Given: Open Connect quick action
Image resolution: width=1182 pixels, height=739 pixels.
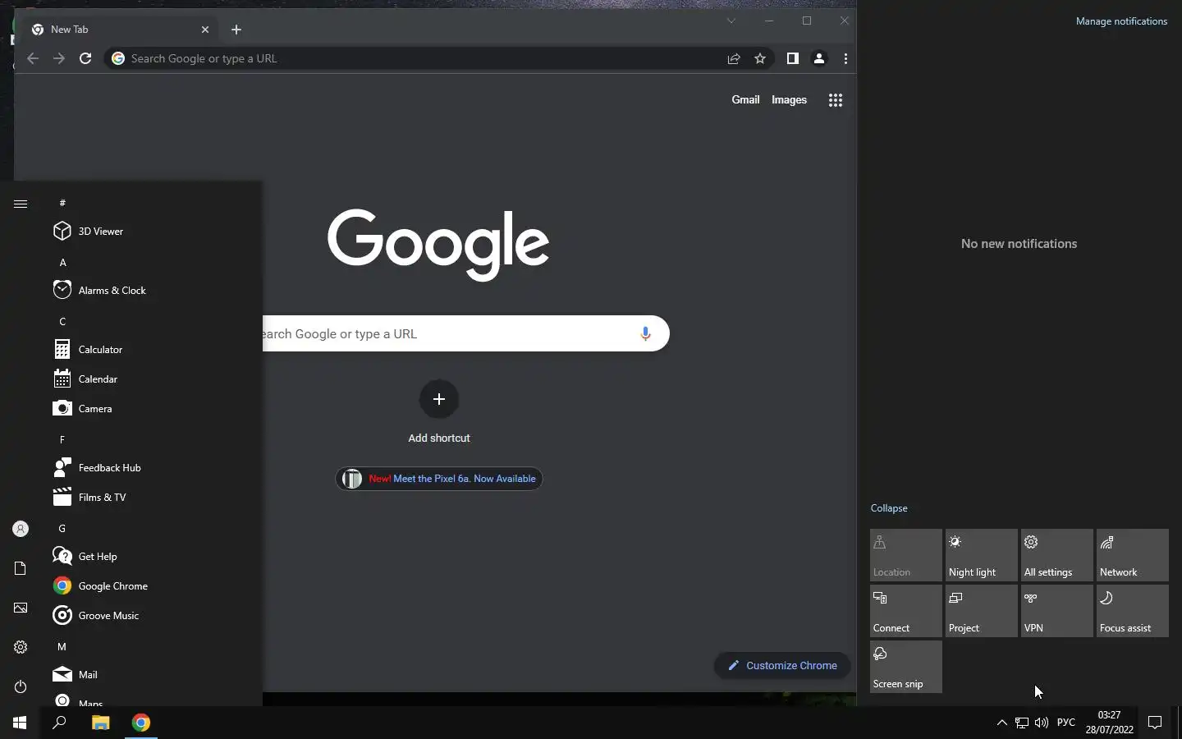Looking at the screenshot, I should (906, 611).
